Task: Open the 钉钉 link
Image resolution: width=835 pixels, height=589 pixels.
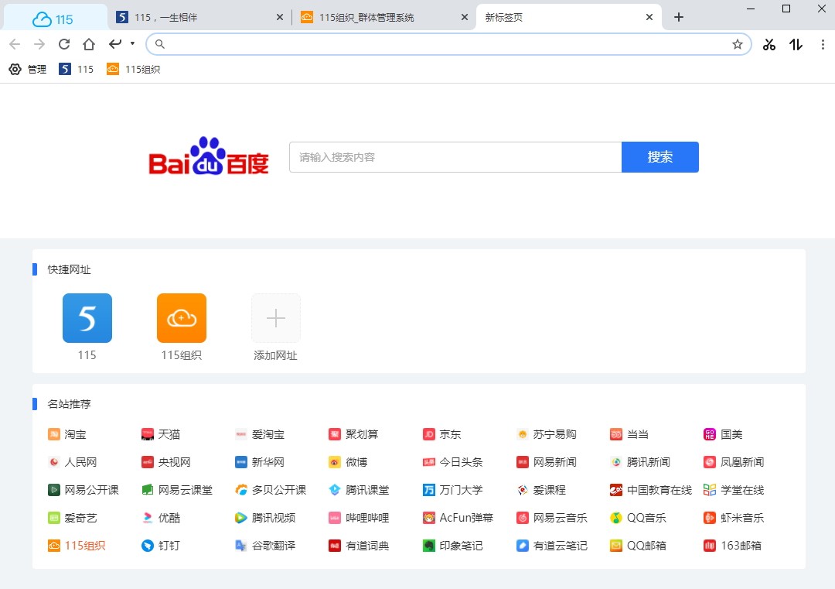Action: click(x=161, y=546)
